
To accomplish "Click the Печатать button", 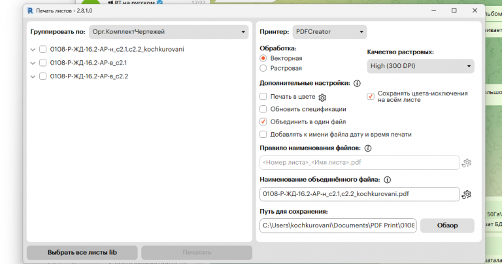I will (x=197, y=252).
